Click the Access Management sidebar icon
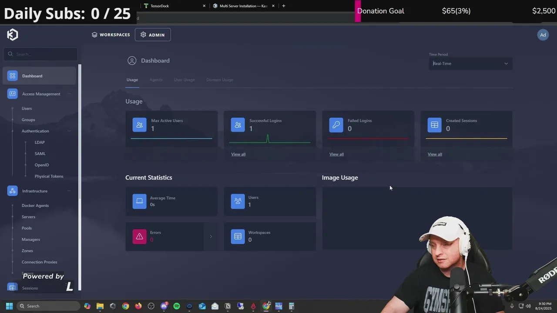The width and height of the screenshot is (557, 313). (12, 94)
